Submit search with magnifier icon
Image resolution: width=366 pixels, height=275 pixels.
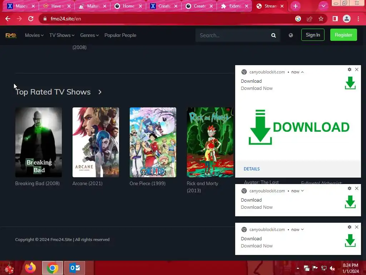pyautogui.click(x=273, y=35)
